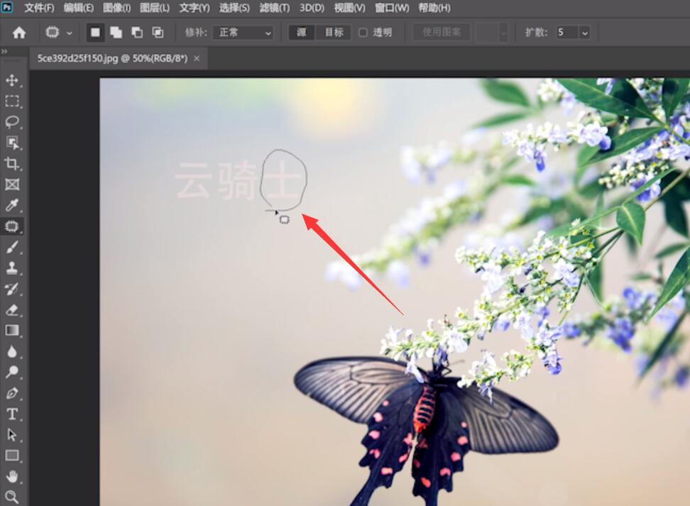The image size is (690, 506).
Task: Enable the 透明 checkbox
Action: [x=363, y=33]
